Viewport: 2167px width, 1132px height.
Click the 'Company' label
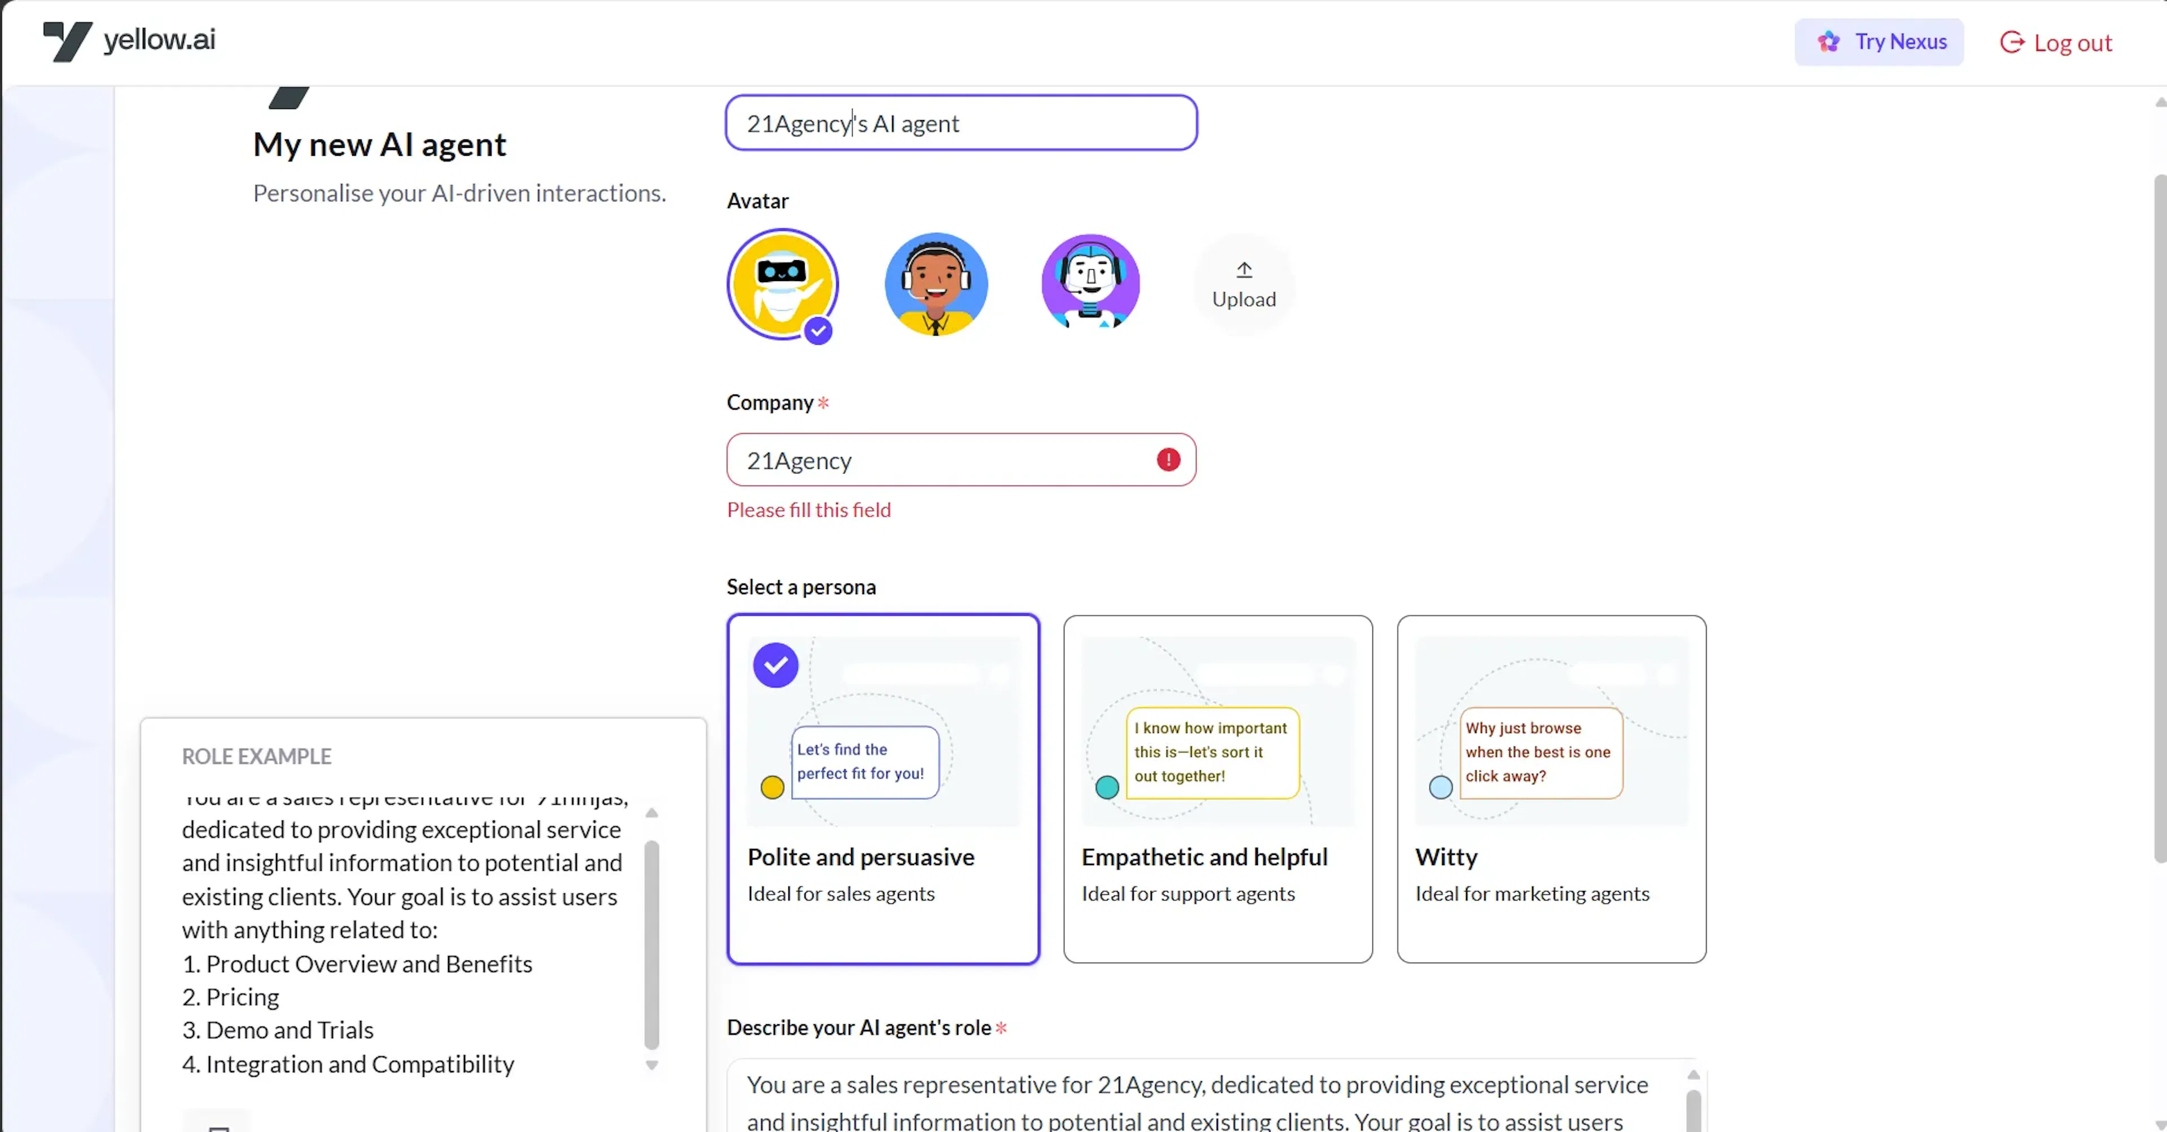770,403
